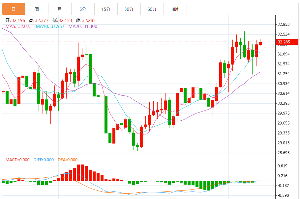Click the DEA:0.000 indicator label
Image resolution: width=300 pixels, height=199 pixels.
(68, 160)
